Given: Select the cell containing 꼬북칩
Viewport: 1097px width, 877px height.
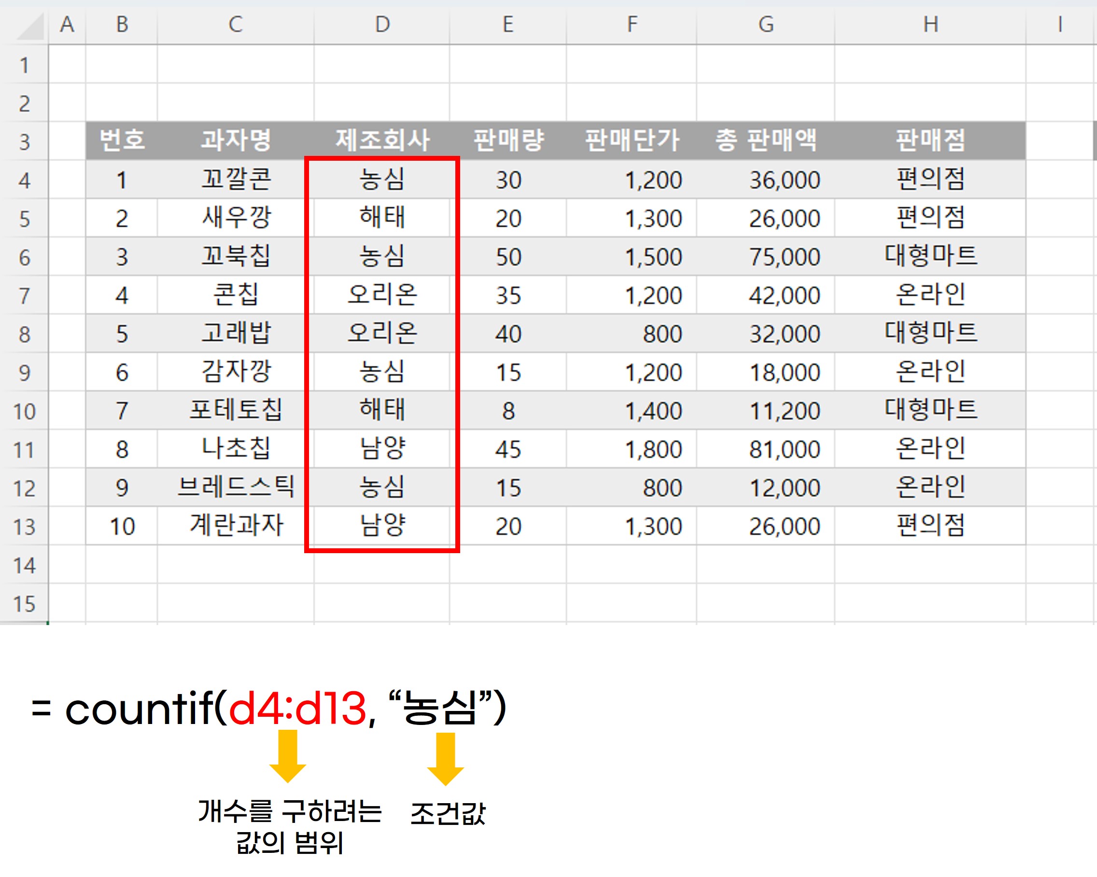Looking at the screenshot, I should click(x=236, y=256).
